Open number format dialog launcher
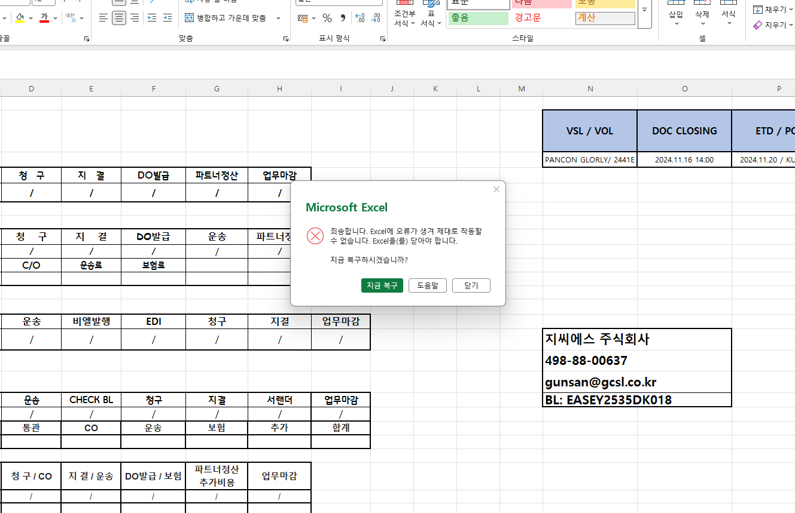Viewport: 795px width, 513px height. pyautogui.click(x=382, y=39)
